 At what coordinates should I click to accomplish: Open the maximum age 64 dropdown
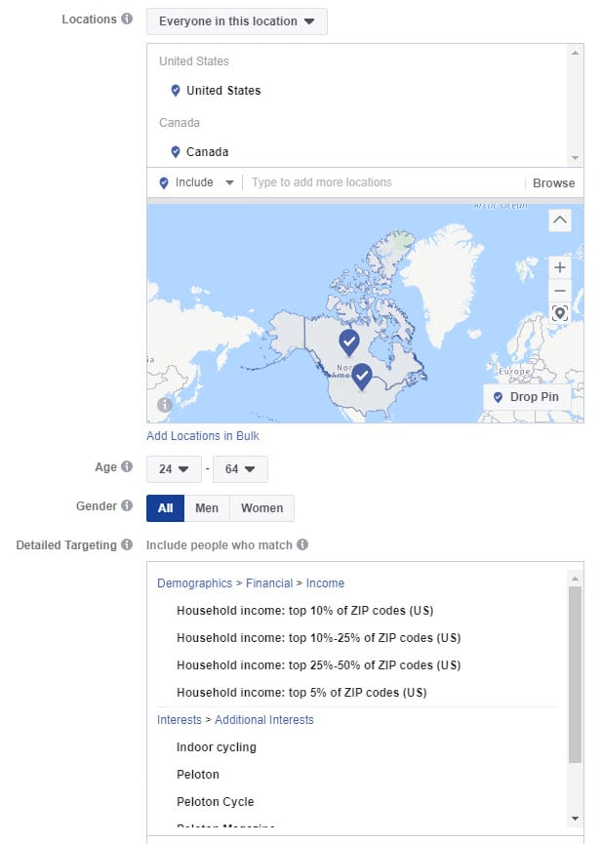240,469
